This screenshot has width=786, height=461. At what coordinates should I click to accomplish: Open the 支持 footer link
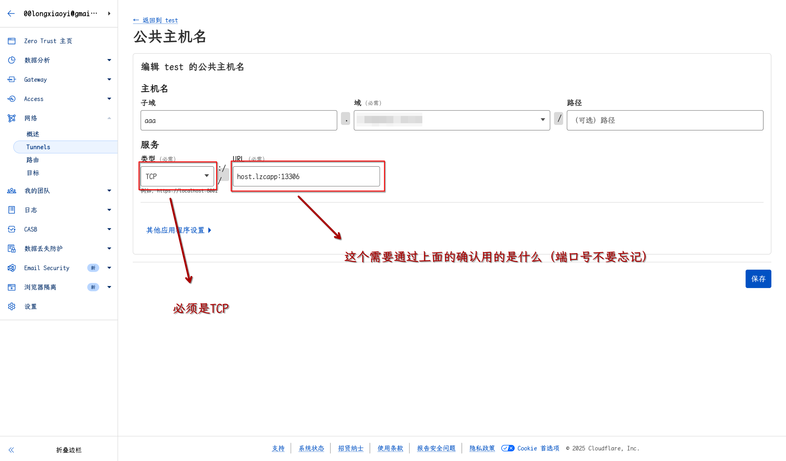278,448
